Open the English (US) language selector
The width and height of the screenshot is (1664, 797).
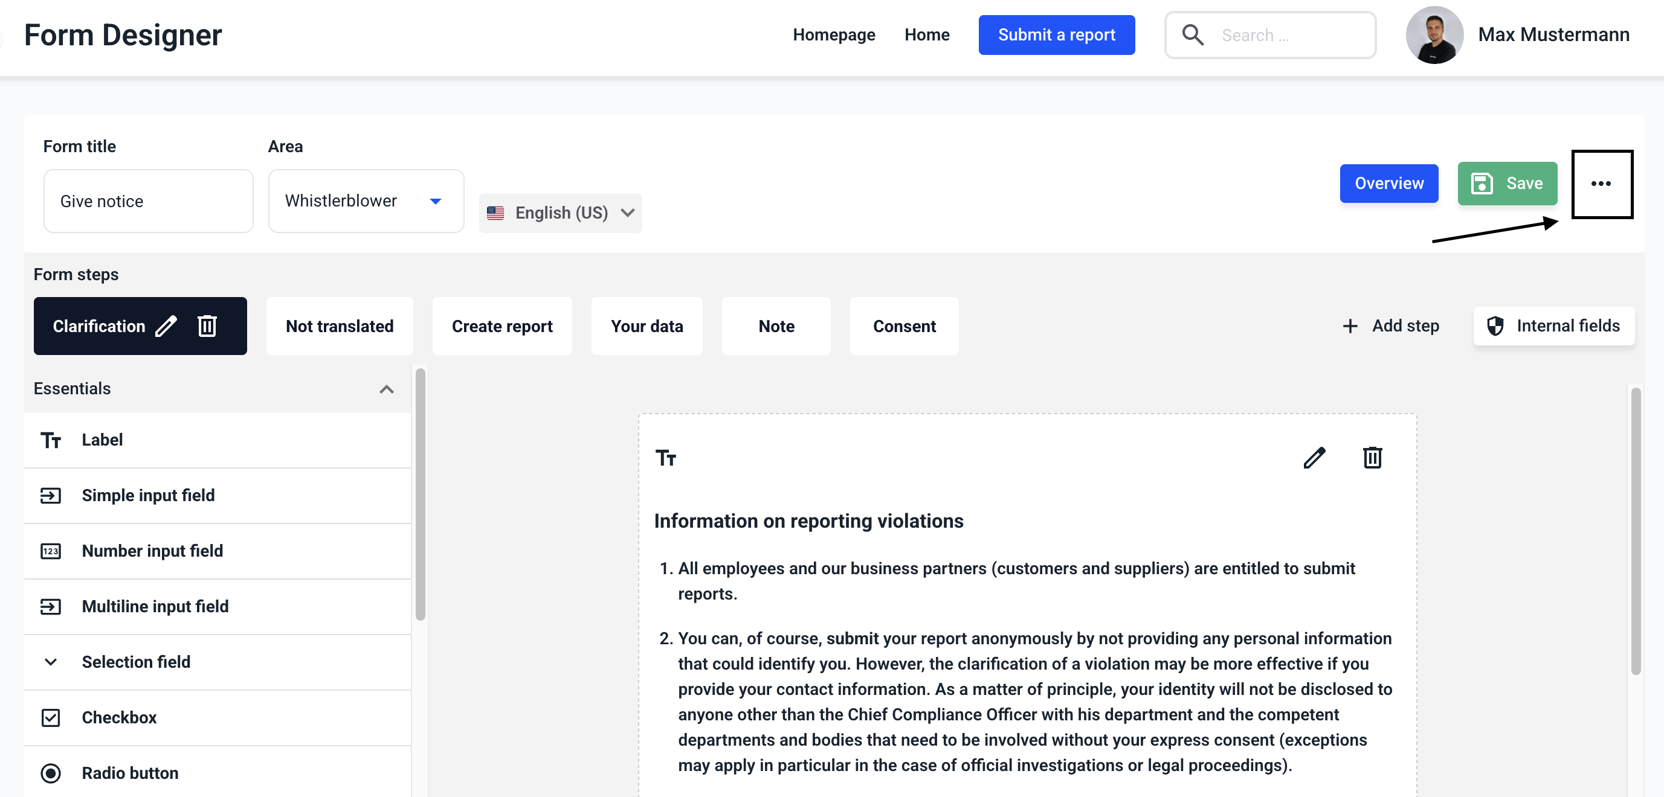click(x=560, y=213)
